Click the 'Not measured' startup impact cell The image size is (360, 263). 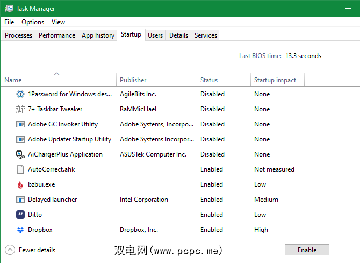point(274,169)
